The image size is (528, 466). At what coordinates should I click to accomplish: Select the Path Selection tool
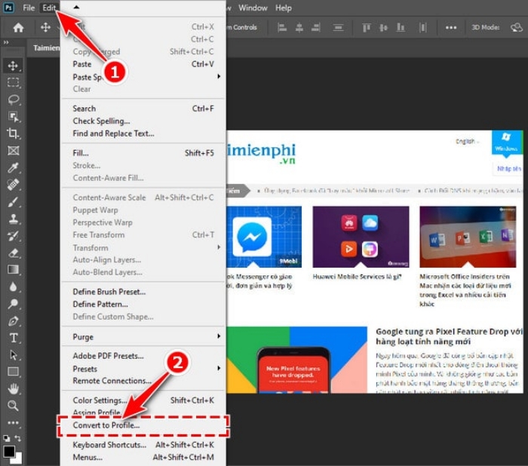[13, 355]
